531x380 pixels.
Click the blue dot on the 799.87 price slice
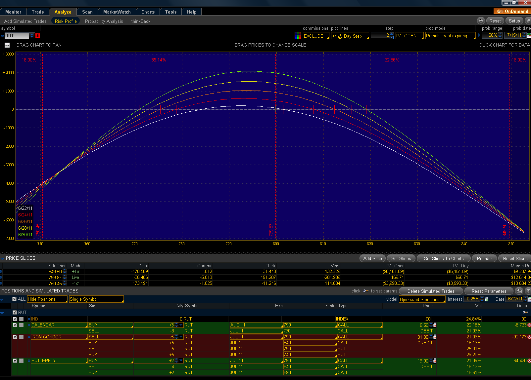[x=1, y=278]
